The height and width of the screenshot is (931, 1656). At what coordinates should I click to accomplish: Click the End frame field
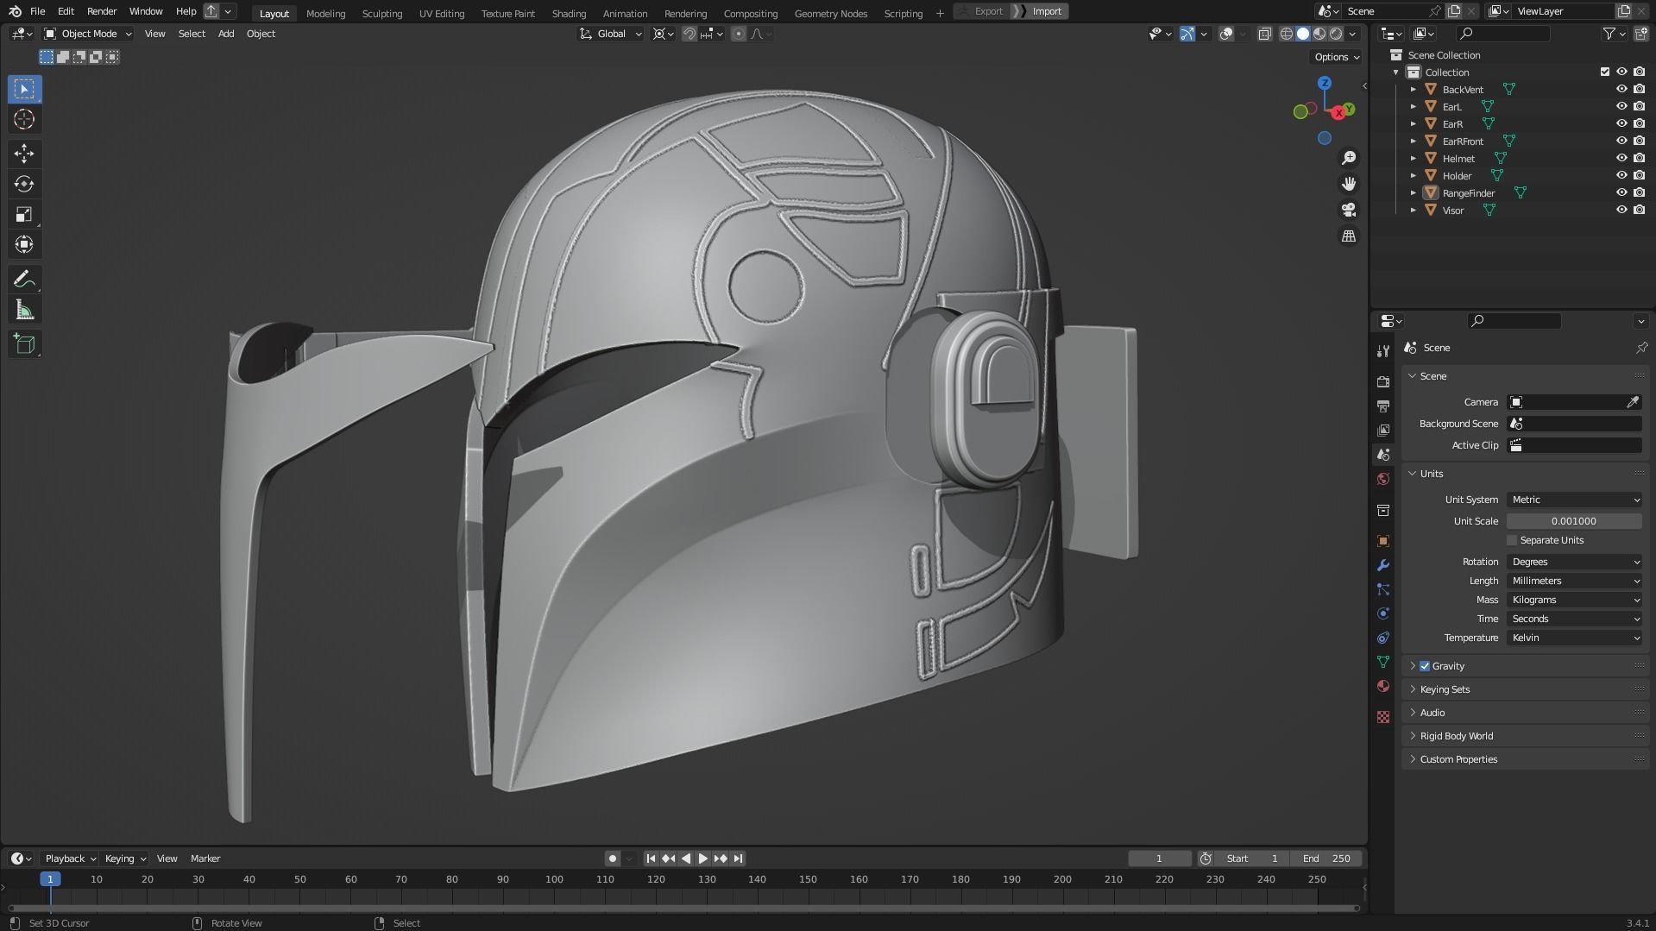[1327, 859]
